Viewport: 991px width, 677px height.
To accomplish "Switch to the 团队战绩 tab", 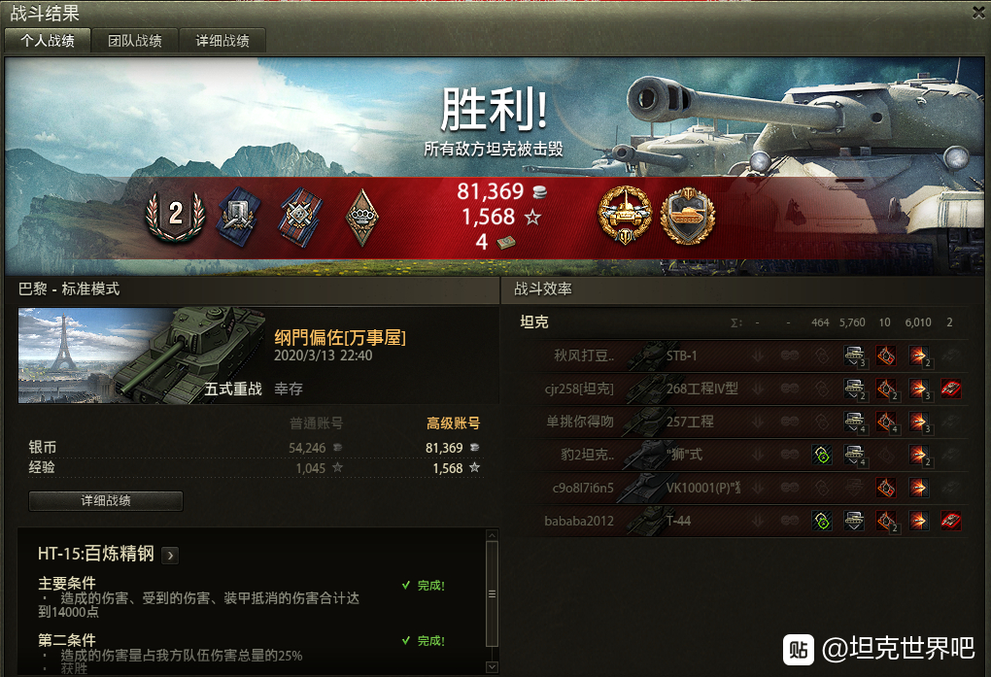I will (135, 41).
